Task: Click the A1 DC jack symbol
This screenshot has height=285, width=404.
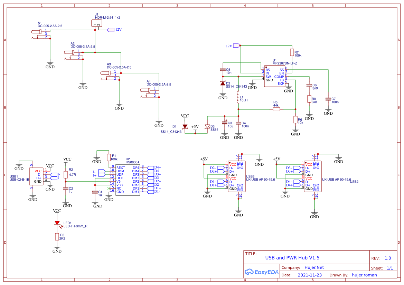Action: point(41,34)
